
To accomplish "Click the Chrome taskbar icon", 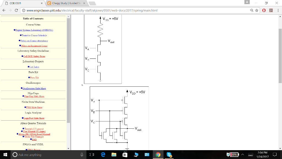I will (x=158, y=155).
